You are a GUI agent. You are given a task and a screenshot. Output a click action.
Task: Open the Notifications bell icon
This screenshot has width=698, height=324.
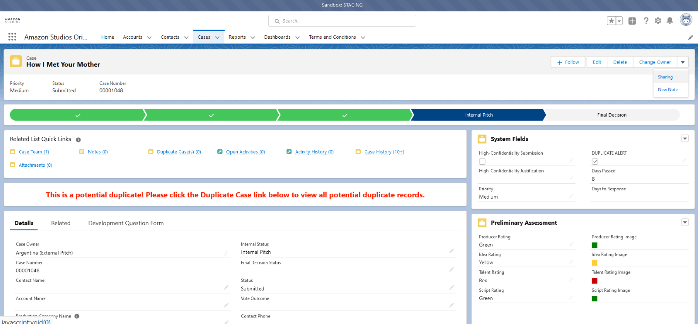tap(670, 21)
